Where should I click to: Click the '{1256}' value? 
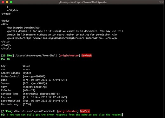(x=27, y=104)
